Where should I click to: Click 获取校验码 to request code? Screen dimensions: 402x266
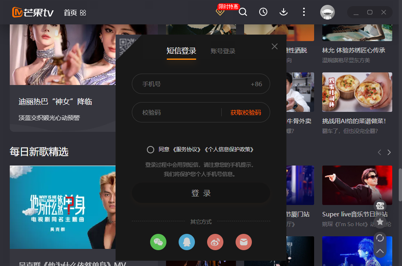tap(246, 113)
